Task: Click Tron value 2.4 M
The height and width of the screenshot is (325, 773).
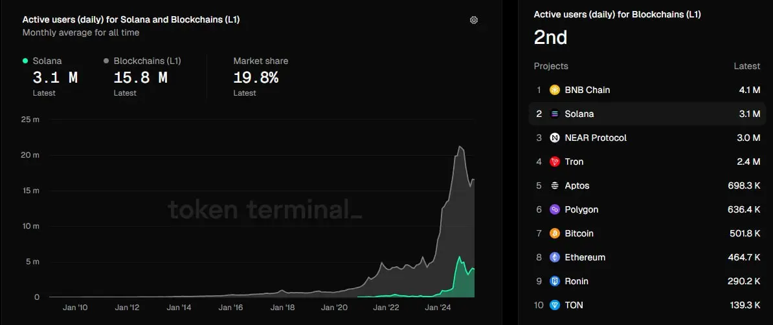Action: pyautogui.click(x=749, y=162)
